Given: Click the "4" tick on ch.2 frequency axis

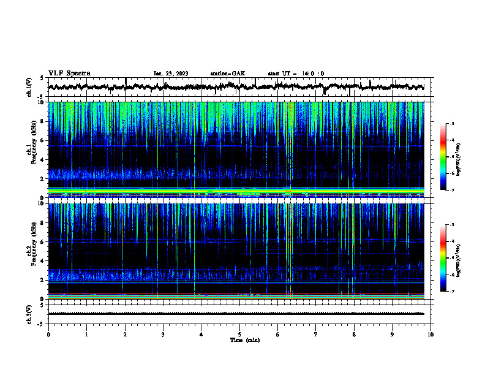Looking at the screenshot, I should click(x=43, y=261).
